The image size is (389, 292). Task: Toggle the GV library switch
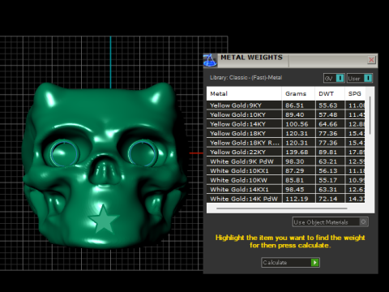(334, 78)
